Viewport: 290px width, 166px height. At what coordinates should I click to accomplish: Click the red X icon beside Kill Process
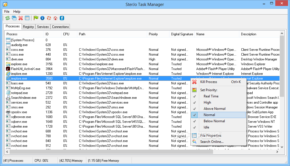tap(194, 82)
